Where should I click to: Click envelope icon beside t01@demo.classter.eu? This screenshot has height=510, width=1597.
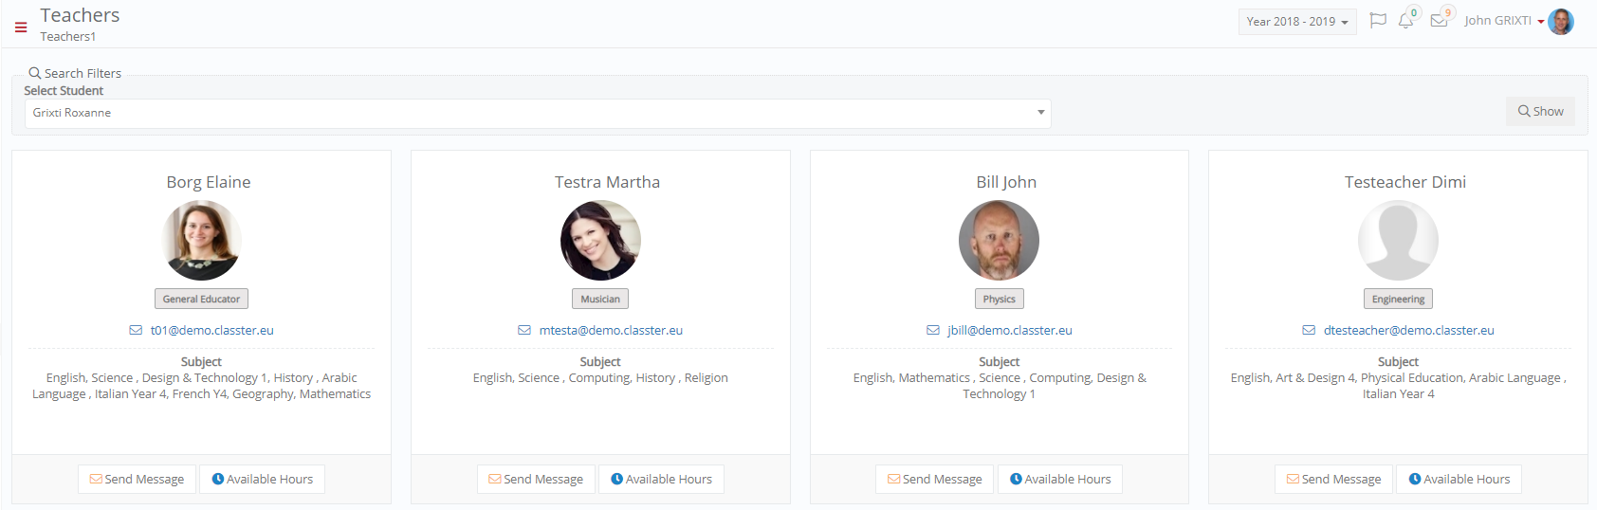click(136, 330)
